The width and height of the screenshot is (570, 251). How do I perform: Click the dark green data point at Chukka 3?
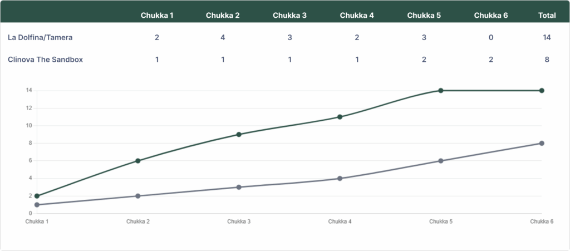239,134
